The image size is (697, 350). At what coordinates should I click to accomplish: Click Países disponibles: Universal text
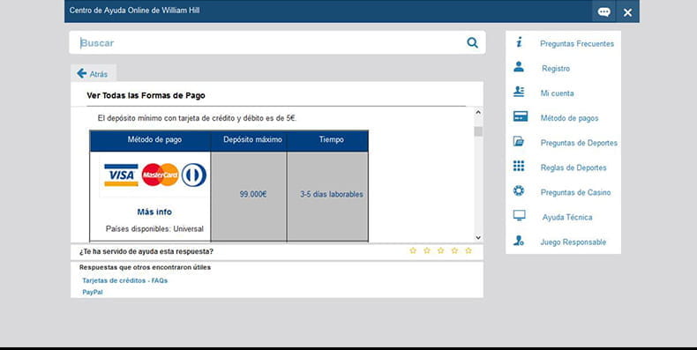(x=154, y=228)
